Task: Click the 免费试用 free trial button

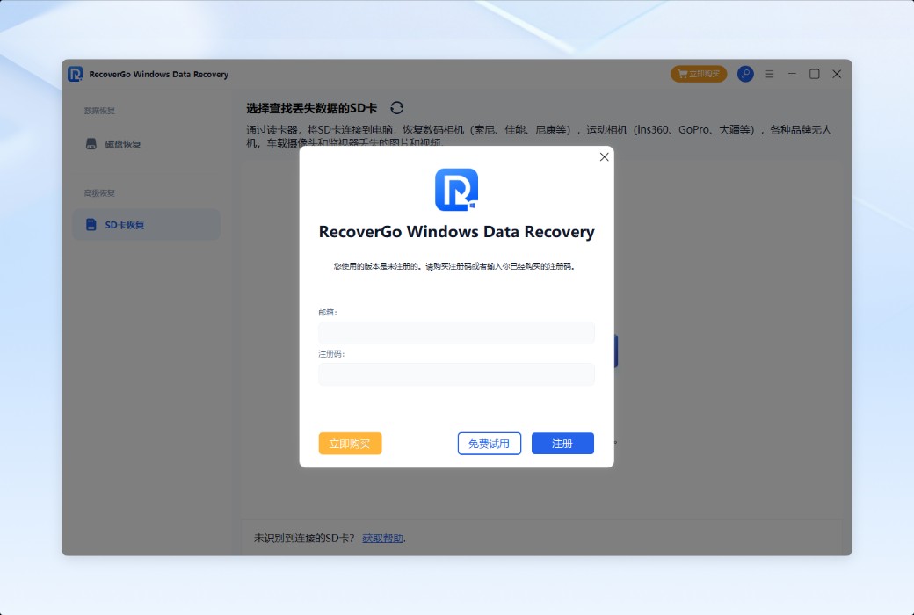Action: [x=489, y=443]
